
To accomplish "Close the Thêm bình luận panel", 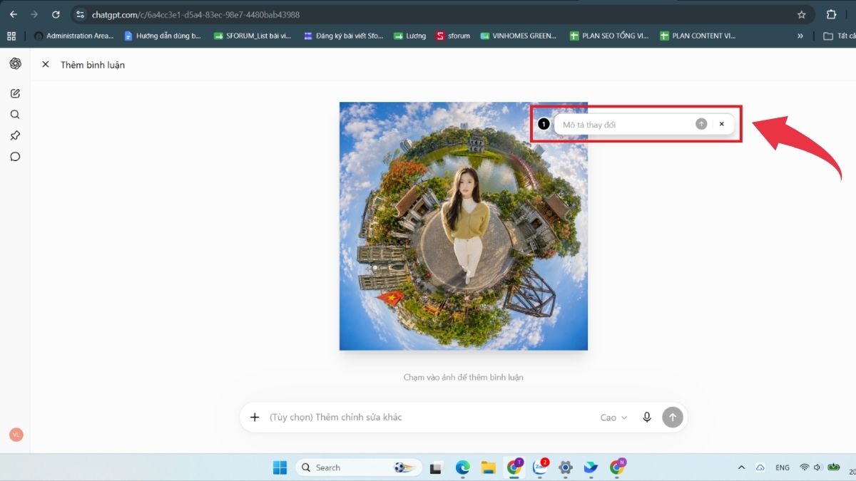I will [46, 64].
